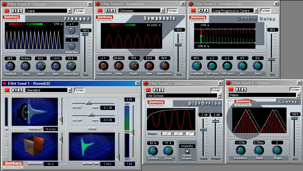Click the Flanger Feedback knob
303x171 pixels.
pyautogui.click(x=10, y=66)
